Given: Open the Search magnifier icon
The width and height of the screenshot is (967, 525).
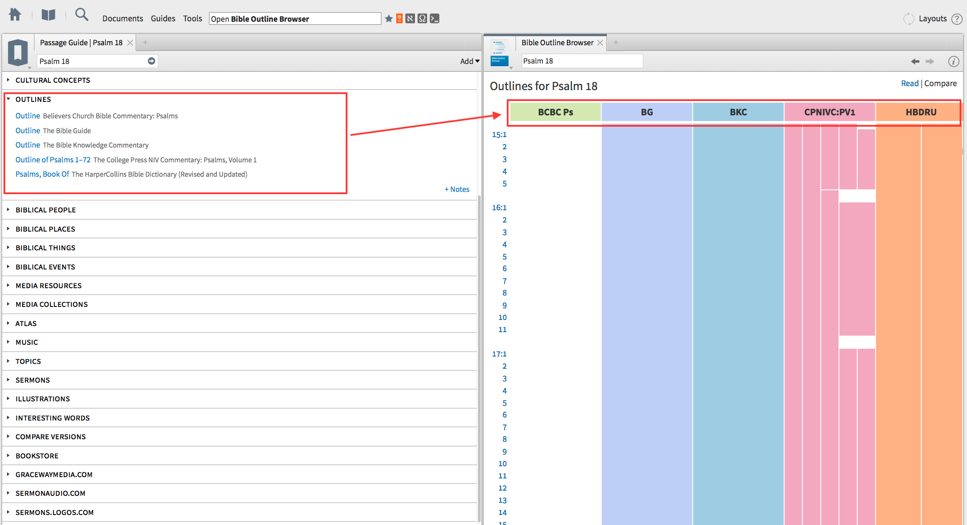Looking at the screenshot, I should click(x=82, y=15).
